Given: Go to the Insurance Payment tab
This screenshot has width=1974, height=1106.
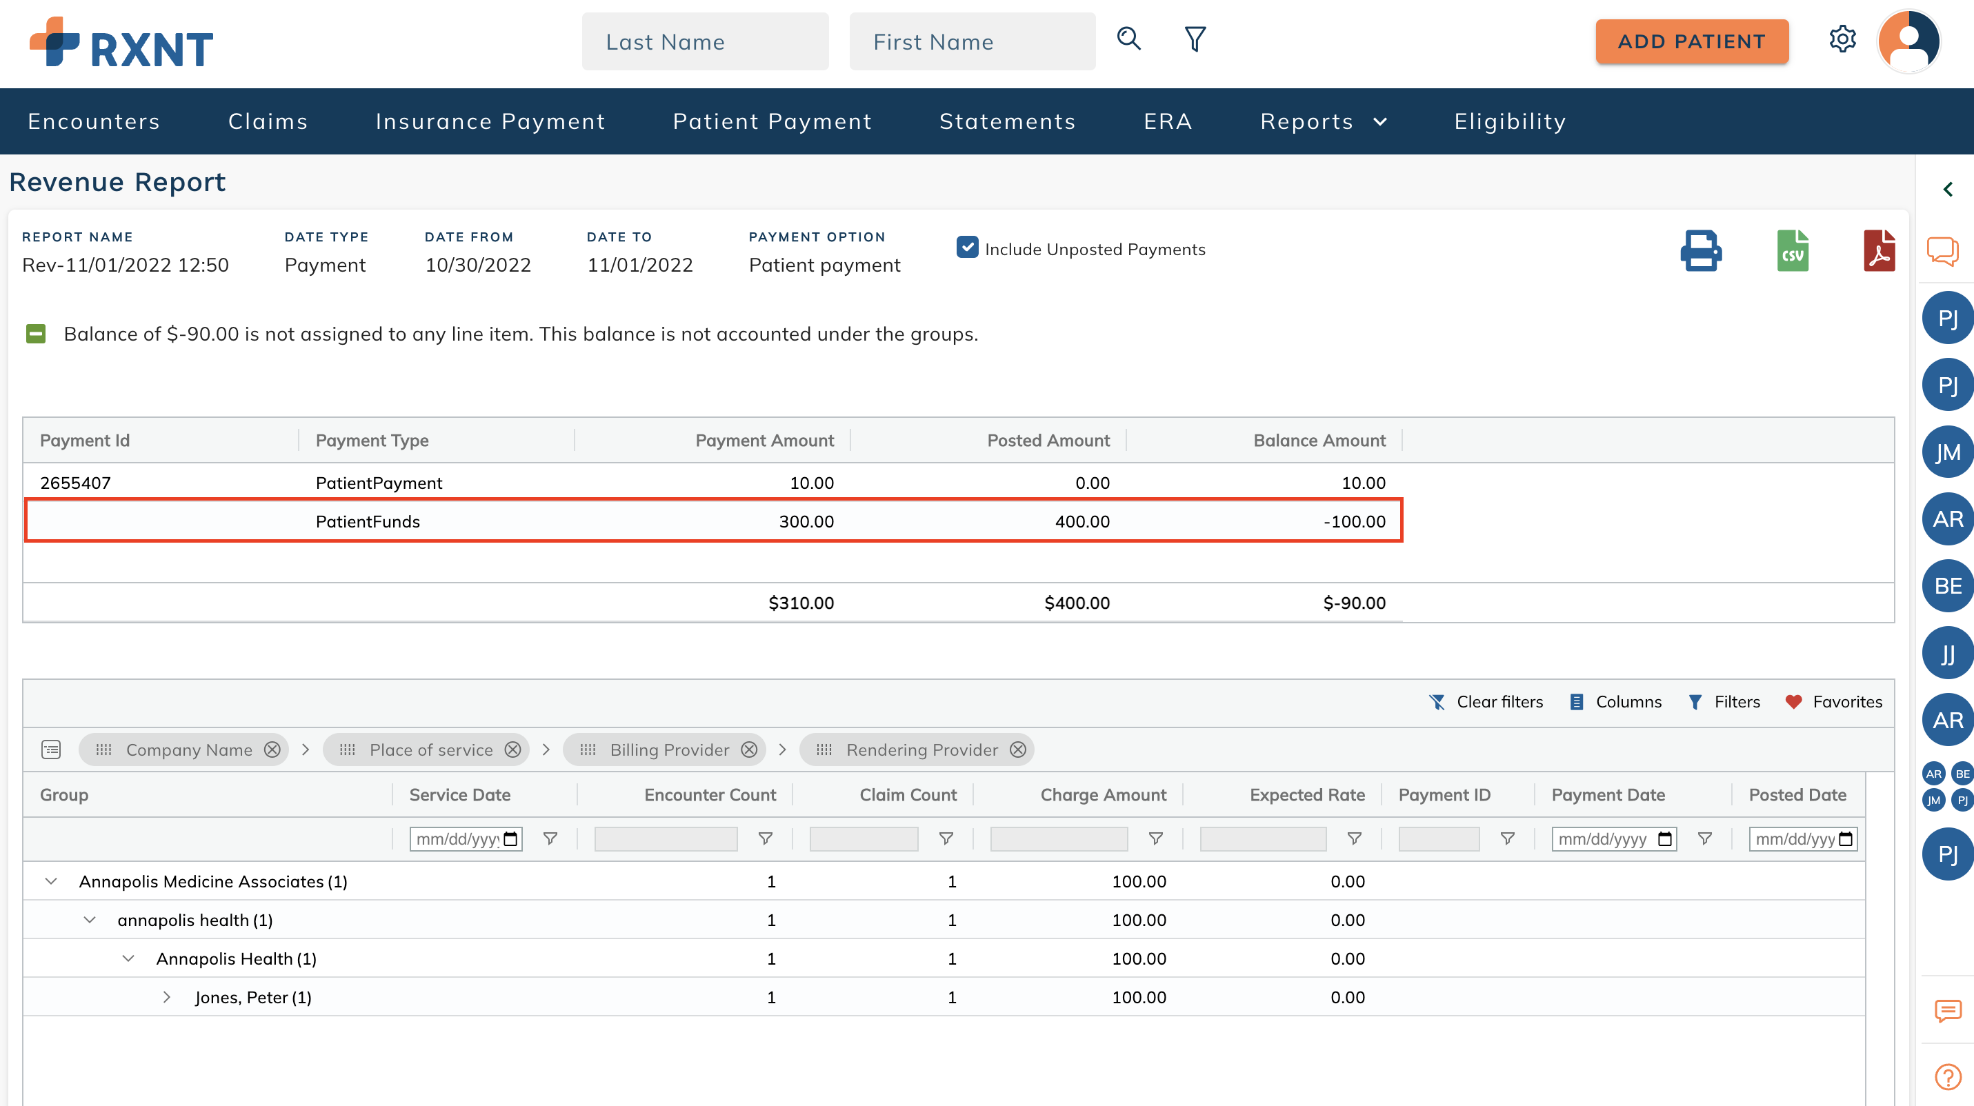Looking at the screenshot, I should (x=490, y=122).
